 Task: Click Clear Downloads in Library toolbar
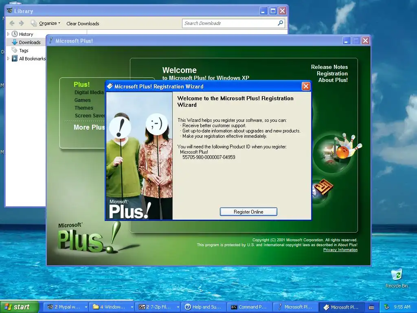pos(83,23)
